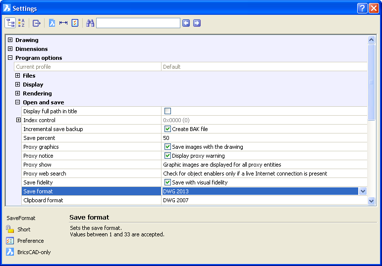Select the Clipboard format row
Image resolution: width=382 pixels, height=266 pixels.
[194, 200]
